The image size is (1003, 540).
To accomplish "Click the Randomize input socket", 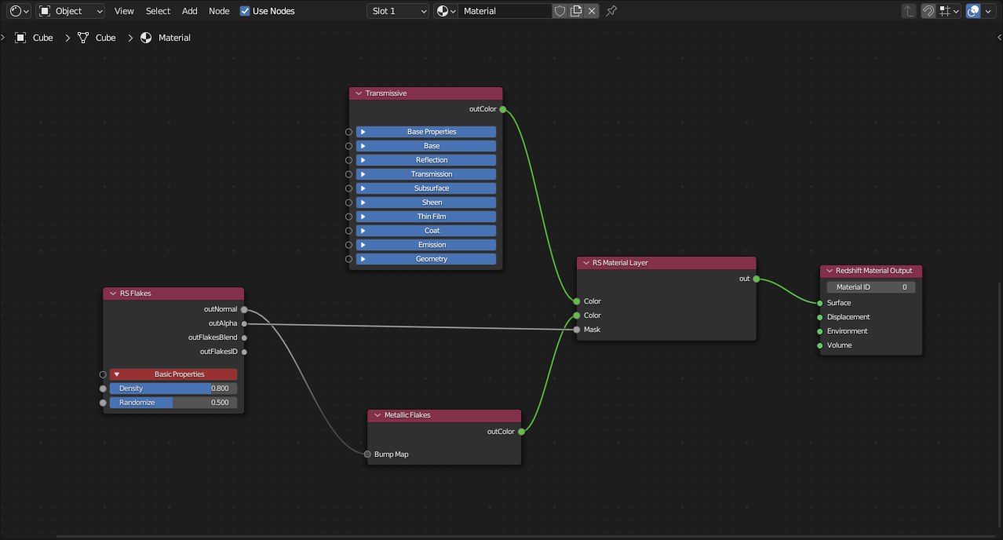I will click(x=103, y=403).
